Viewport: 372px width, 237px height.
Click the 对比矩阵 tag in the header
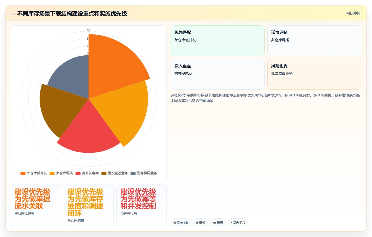tap(353, 13)
